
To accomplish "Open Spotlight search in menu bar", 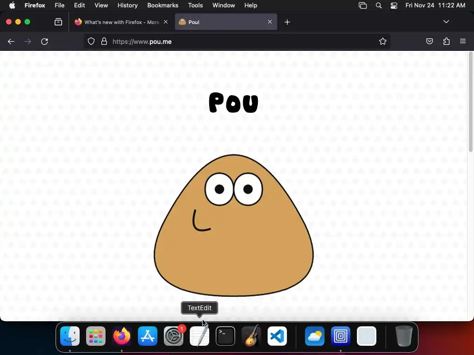I will (x=379, y=5).
